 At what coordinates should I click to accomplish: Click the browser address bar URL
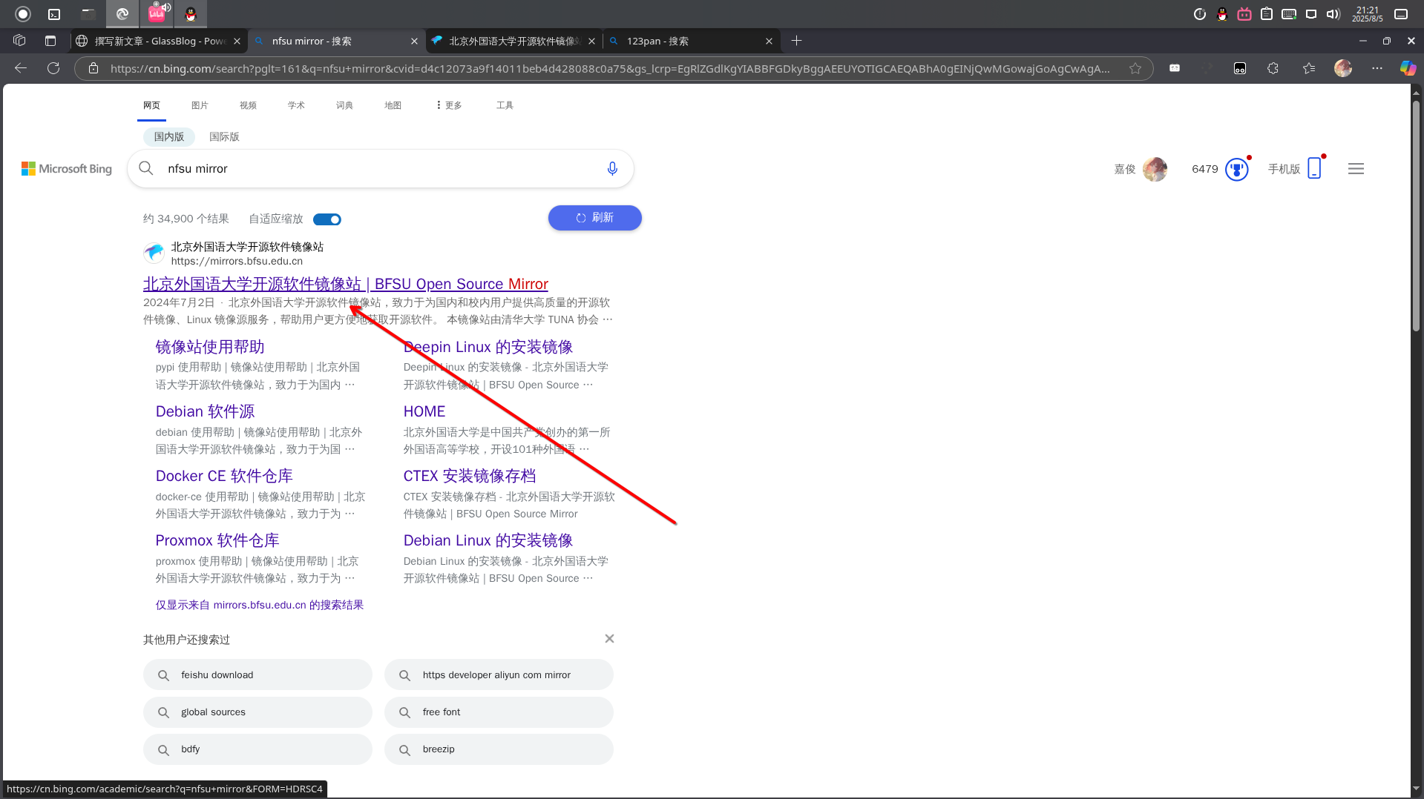point(610,68)
